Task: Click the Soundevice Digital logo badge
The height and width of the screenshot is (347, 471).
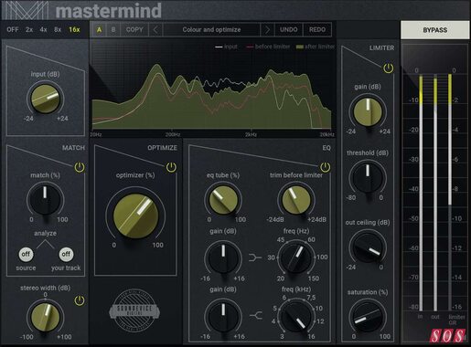Action: (134, 311)
